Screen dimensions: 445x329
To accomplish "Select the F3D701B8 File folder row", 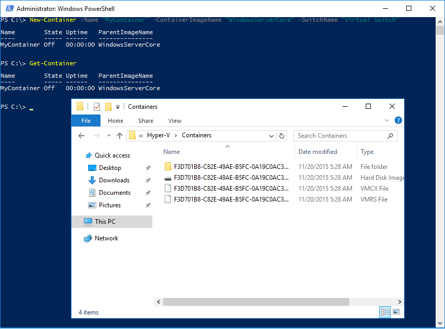I will coord(283,167).
